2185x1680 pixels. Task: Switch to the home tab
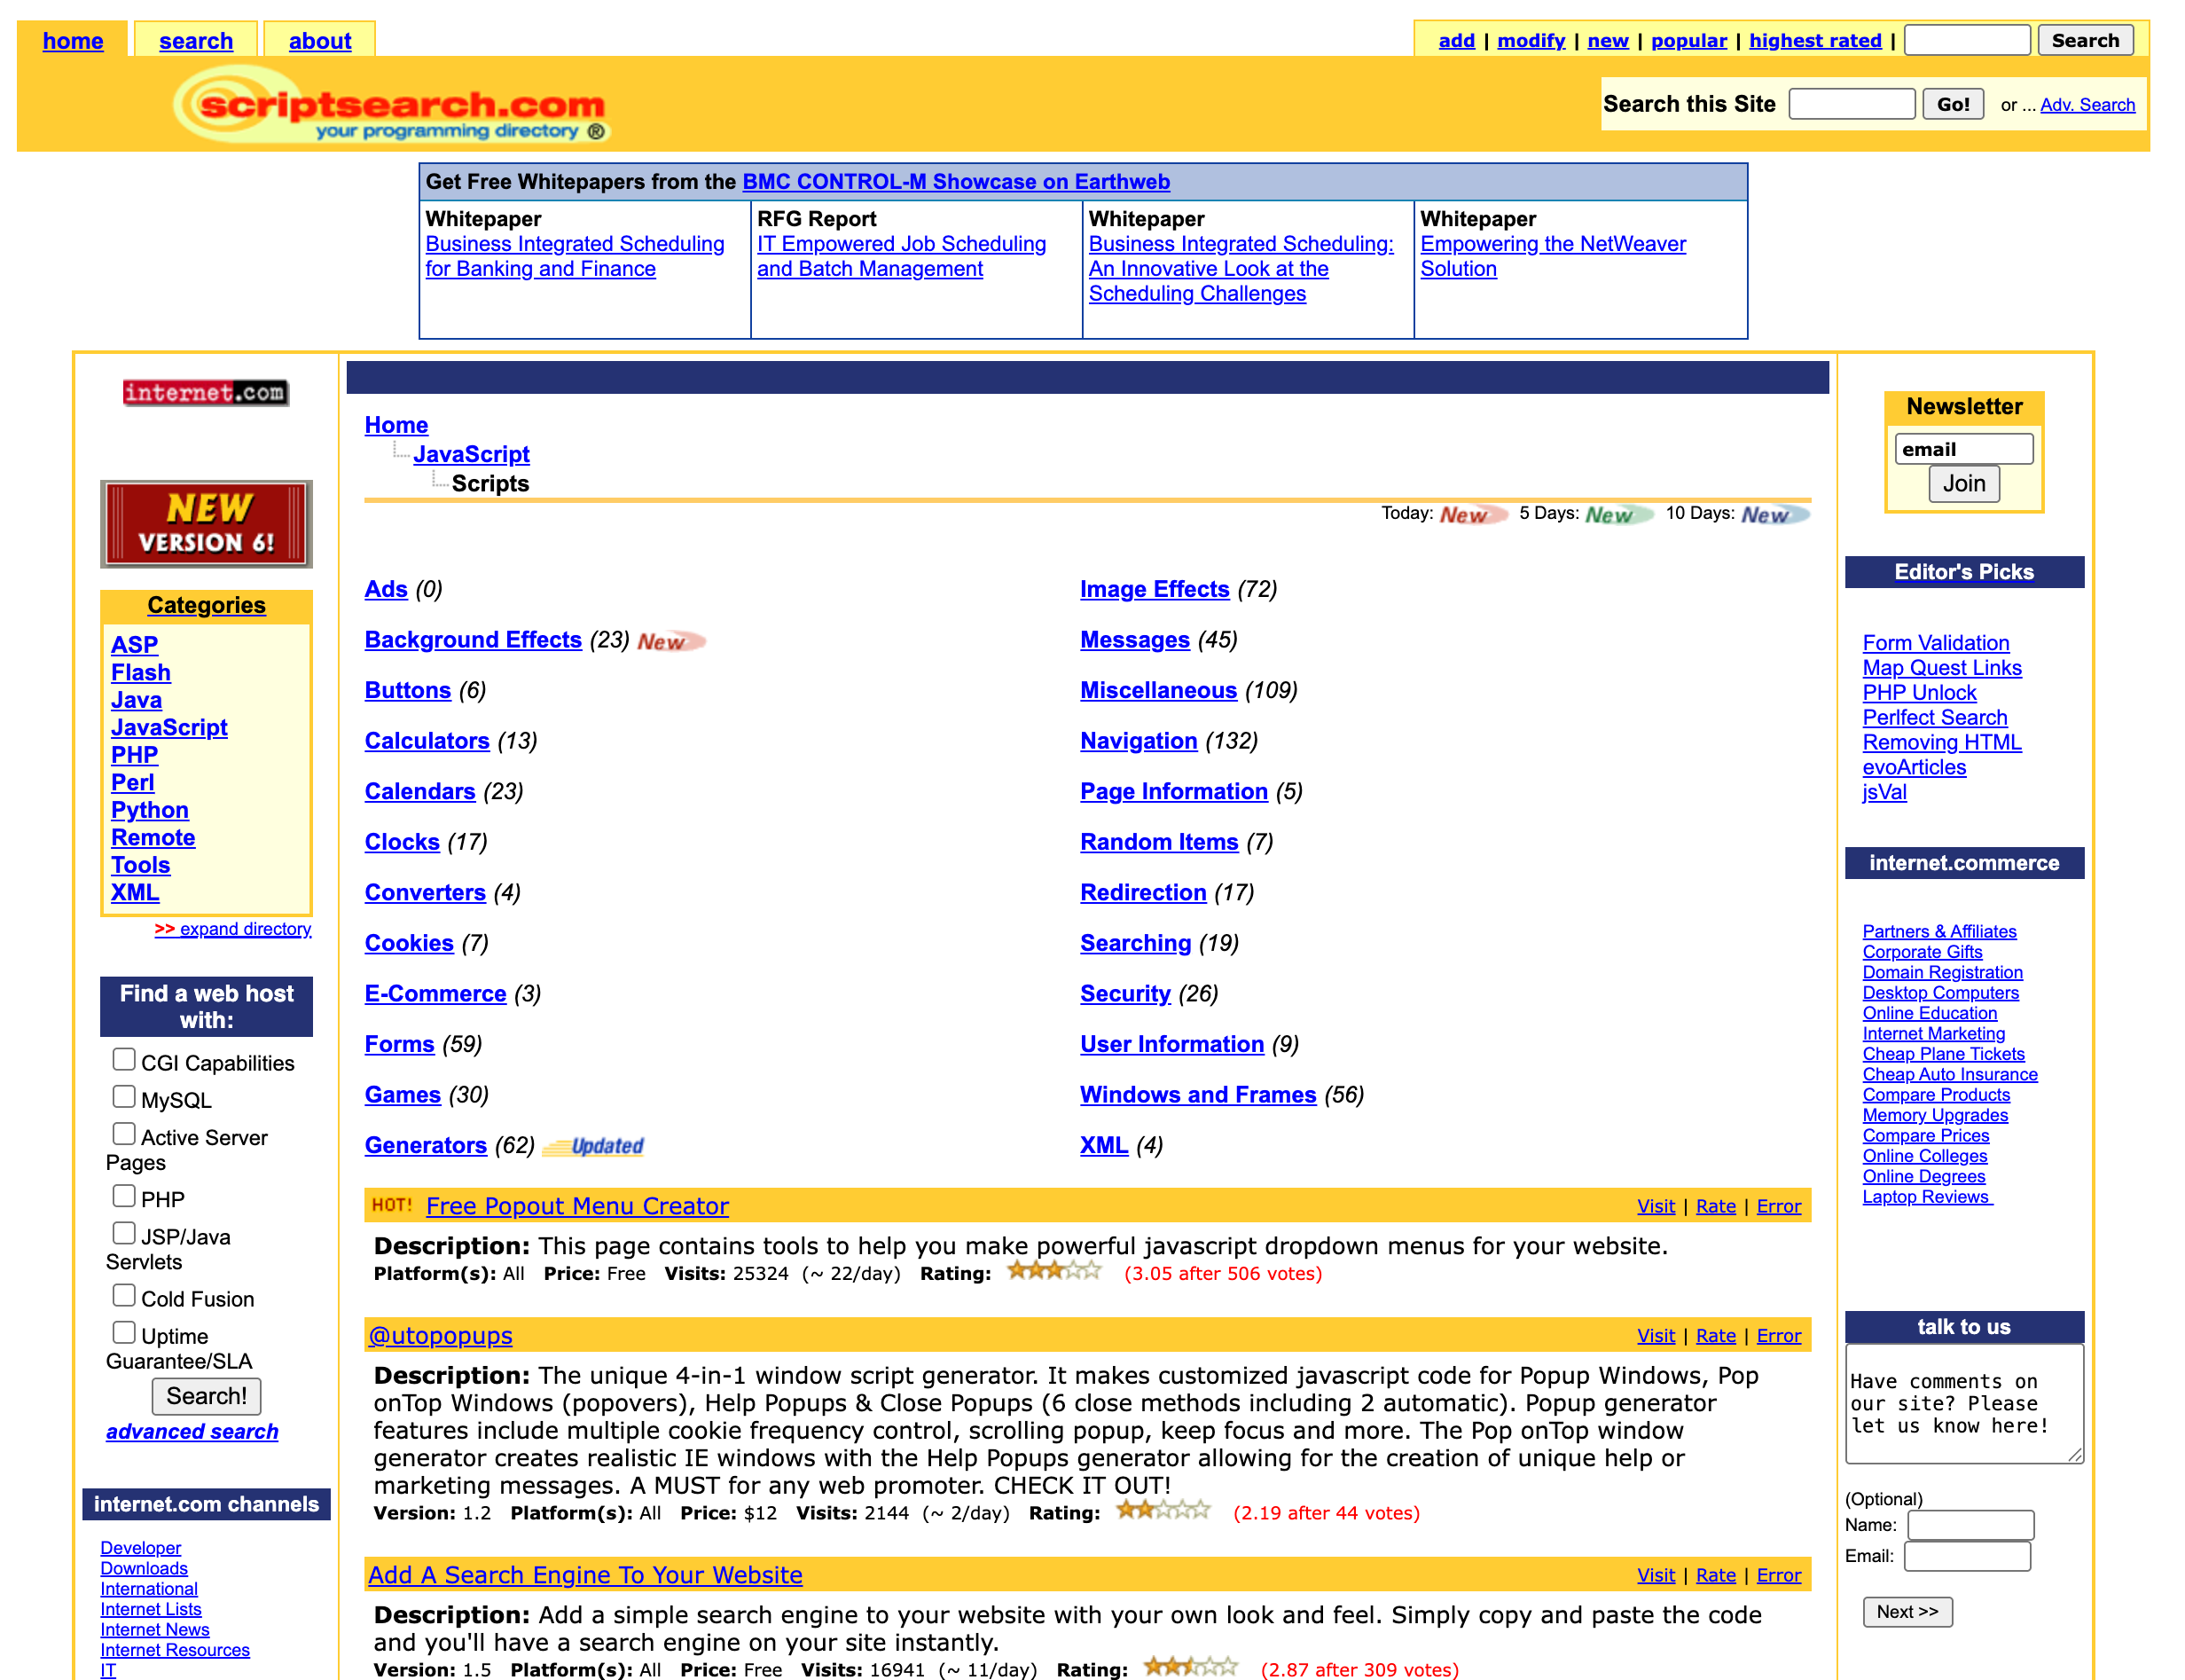coord(73,41)
